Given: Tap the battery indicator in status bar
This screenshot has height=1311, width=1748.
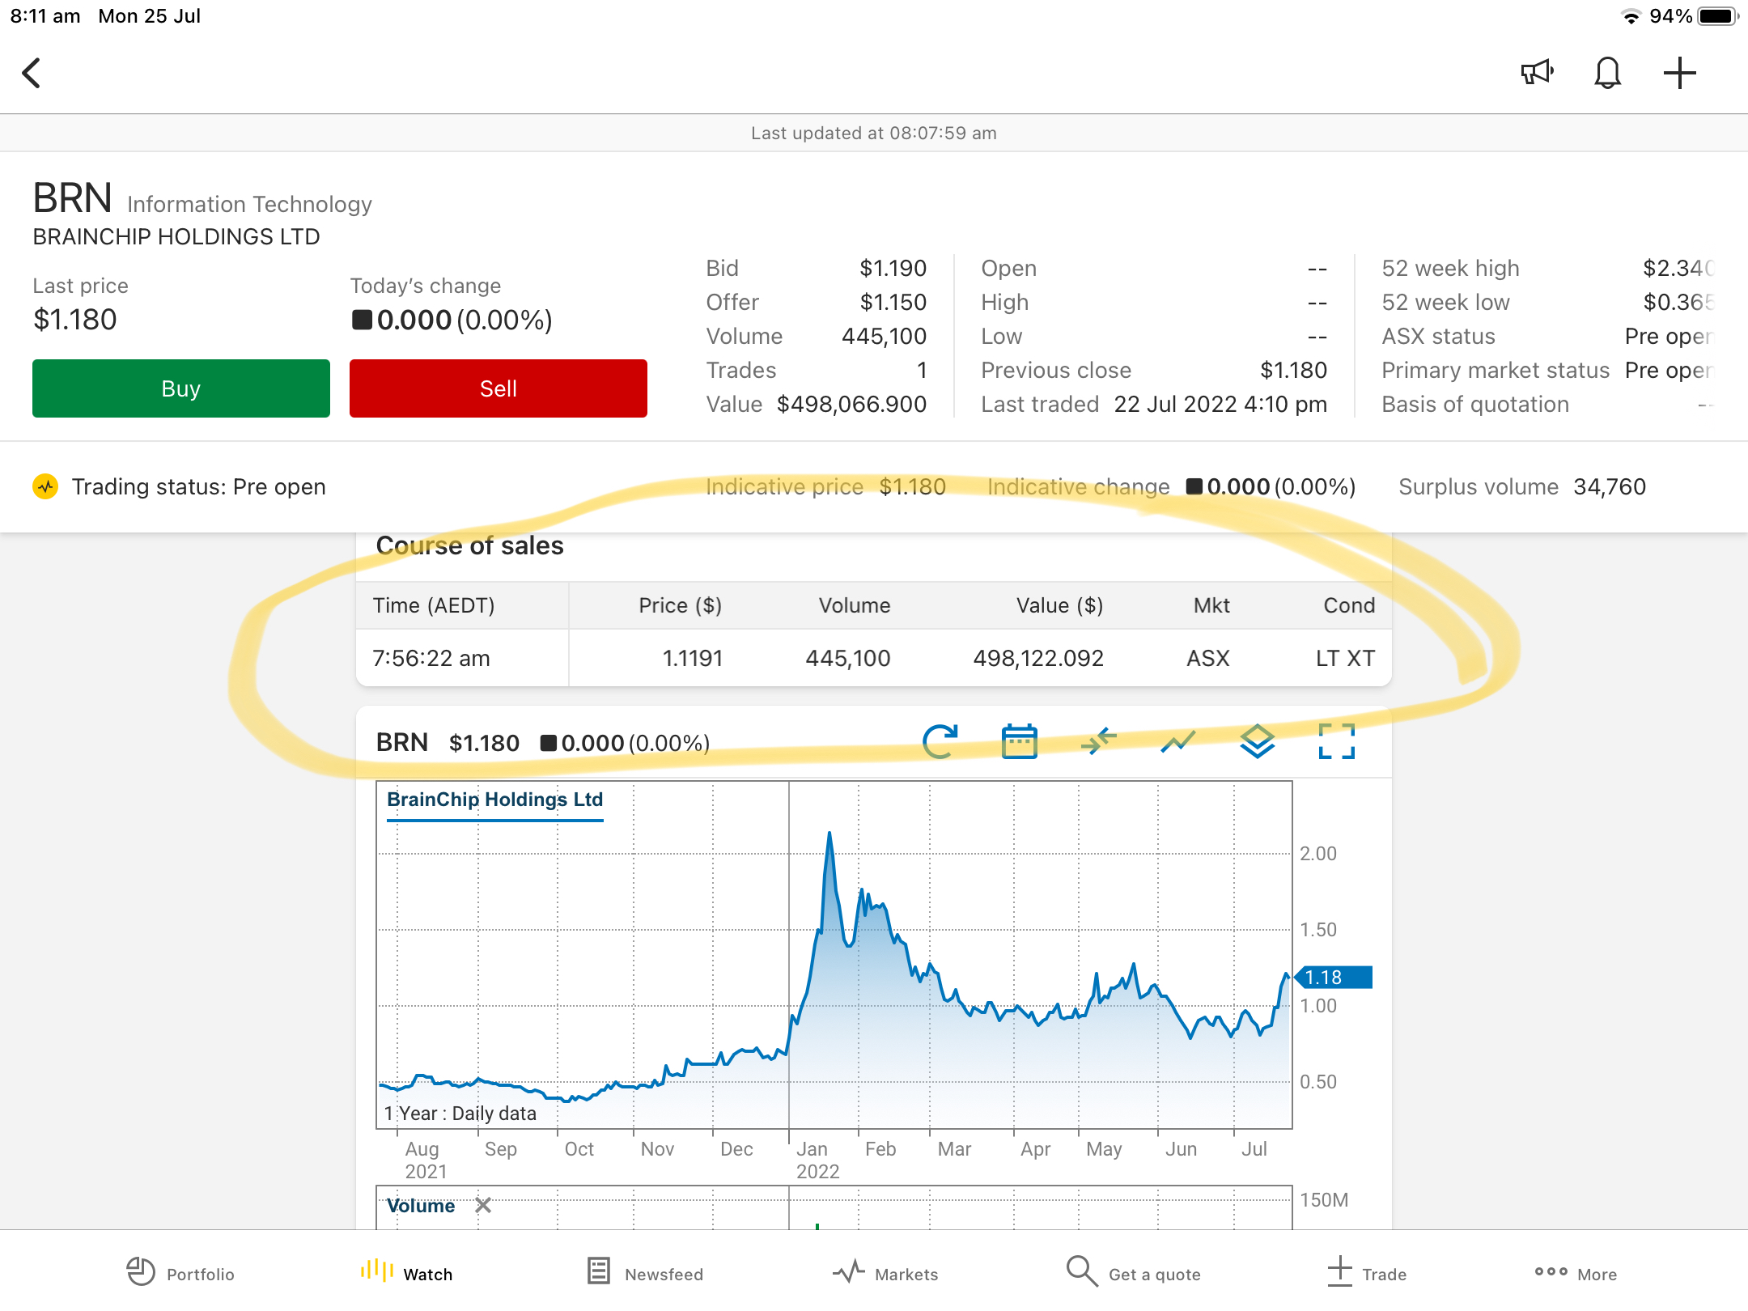Looking at the screenshot, I should point(1717,16).
